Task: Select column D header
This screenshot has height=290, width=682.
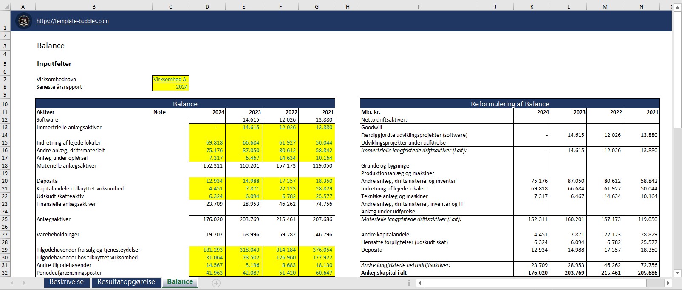Action: [207, 6]
